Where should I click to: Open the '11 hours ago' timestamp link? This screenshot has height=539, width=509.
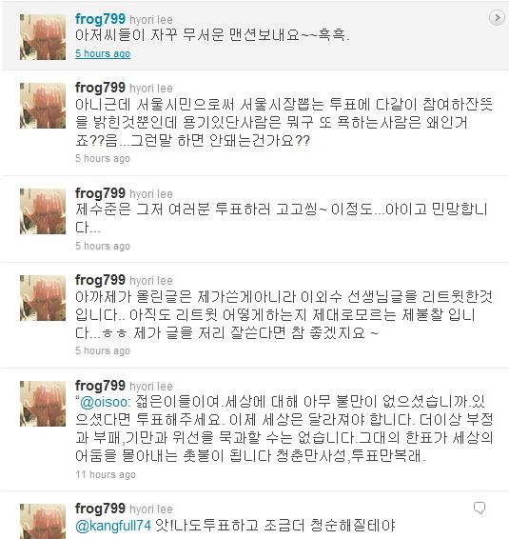pyautogui.click(x=106, y=474)
